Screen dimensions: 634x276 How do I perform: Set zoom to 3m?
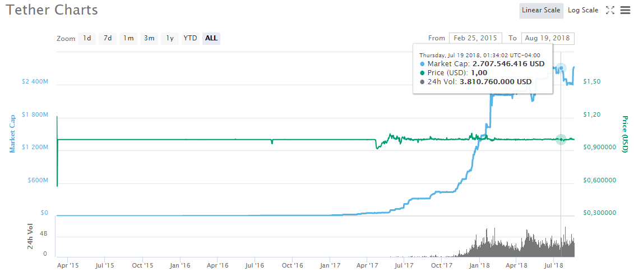(x=149, y=38)
